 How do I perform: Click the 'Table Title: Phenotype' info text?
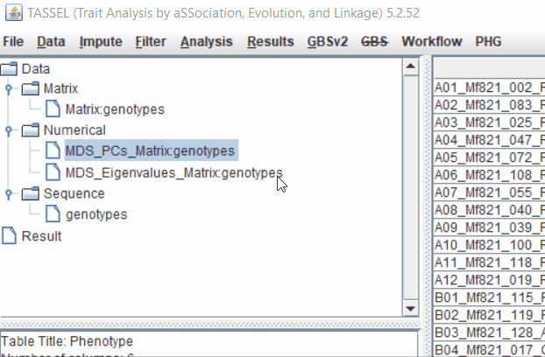point(67,341)
